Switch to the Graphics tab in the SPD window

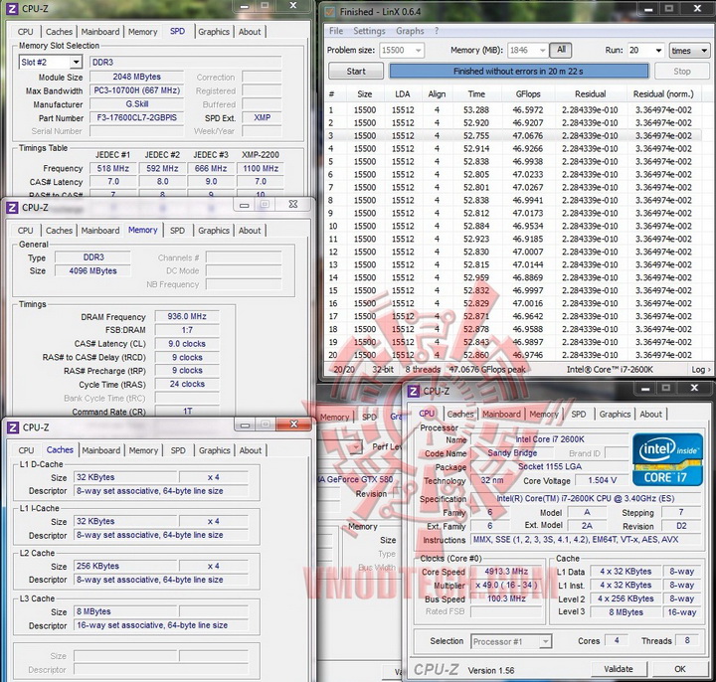[214, 32]
